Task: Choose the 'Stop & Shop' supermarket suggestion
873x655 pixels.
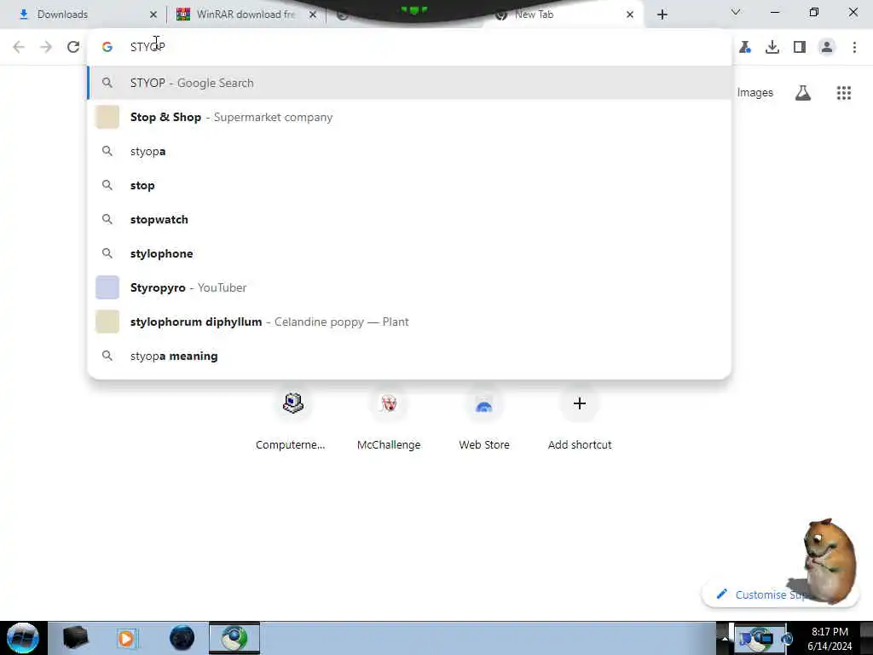Action: (x=409, y=117)
